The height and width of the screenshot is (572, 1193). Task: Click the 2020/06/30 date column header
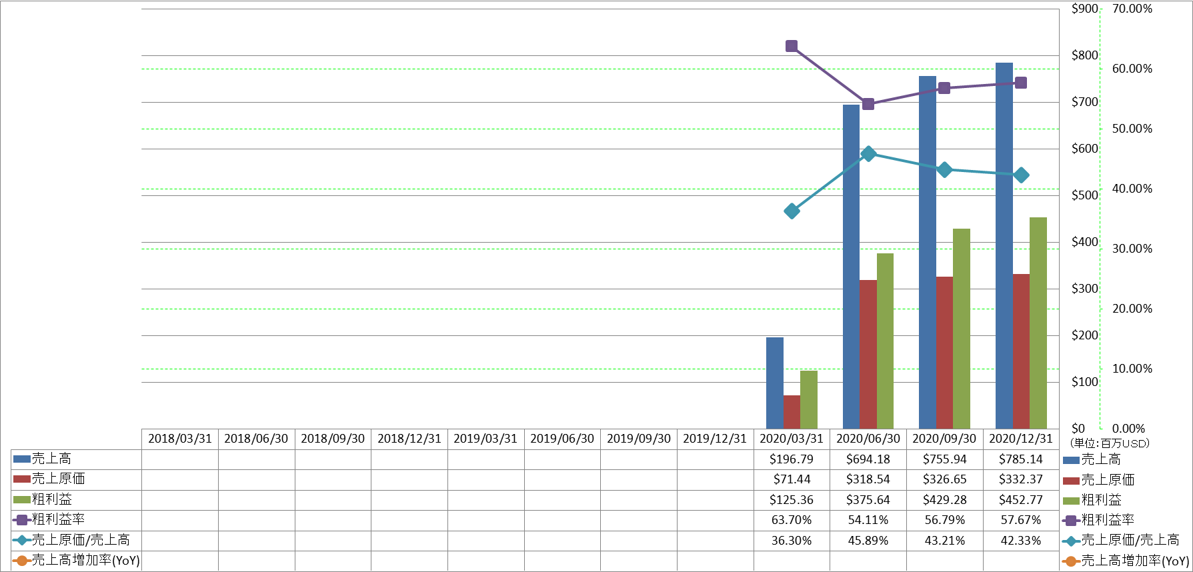(868, 439)
